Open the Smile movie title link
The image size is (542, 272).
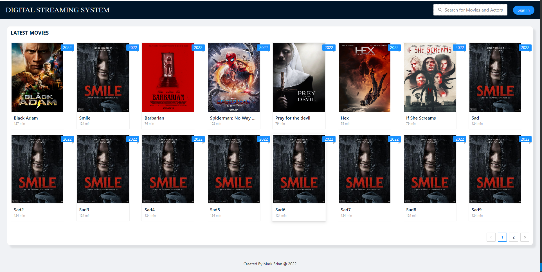(85, 118)
